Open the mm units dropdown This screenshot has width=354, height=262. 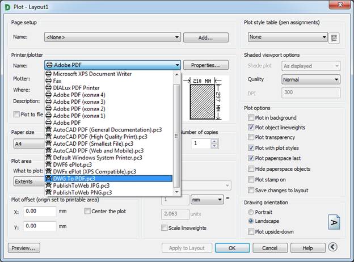tap(207, 200)
